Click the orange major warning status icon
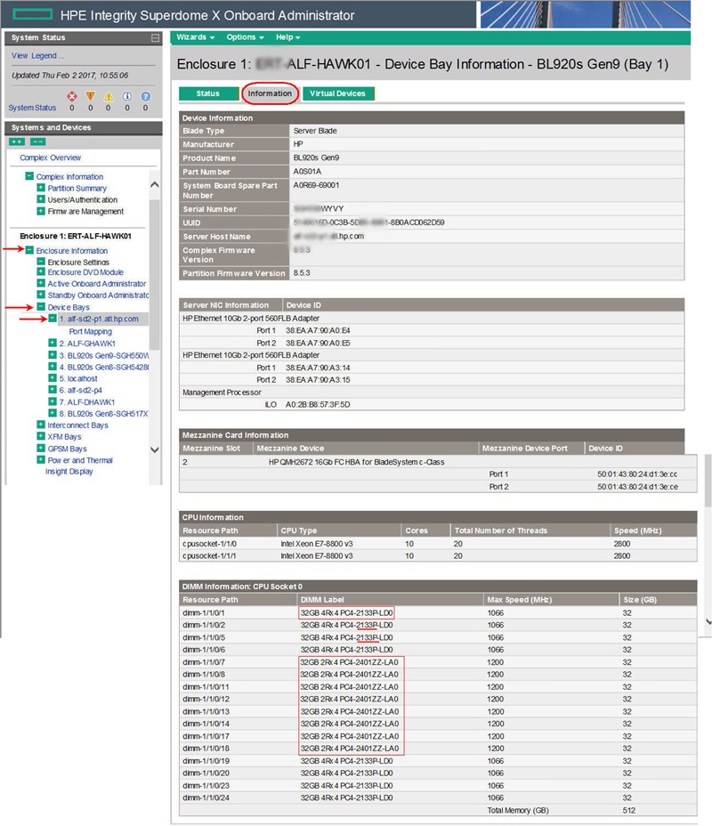The width and height of the screenshot is (712, 826). 91,96
